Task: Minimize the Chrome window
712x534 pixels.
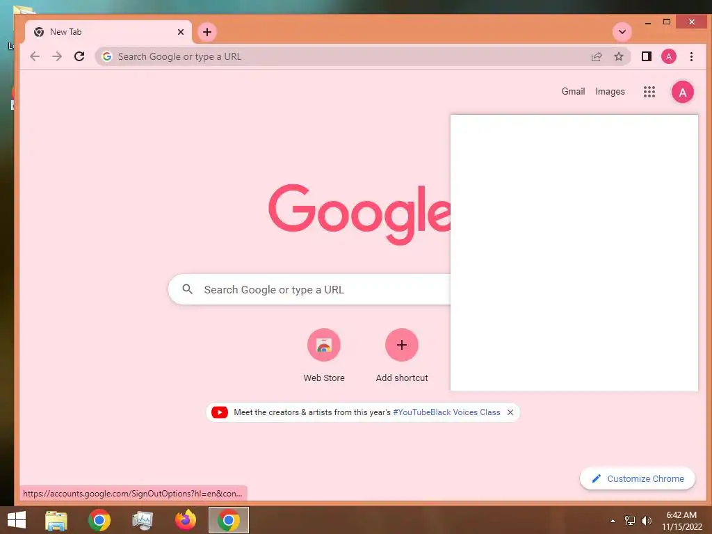Action: 648,22
